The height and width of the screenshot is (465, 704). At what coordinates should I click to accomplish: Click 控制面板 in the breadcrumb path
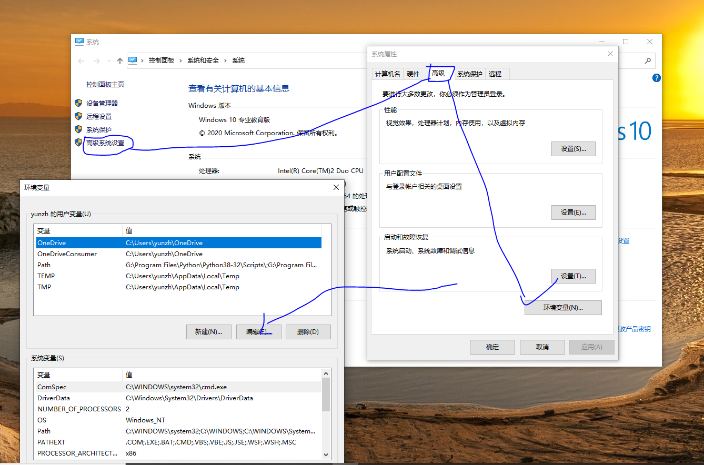point(161,60)
